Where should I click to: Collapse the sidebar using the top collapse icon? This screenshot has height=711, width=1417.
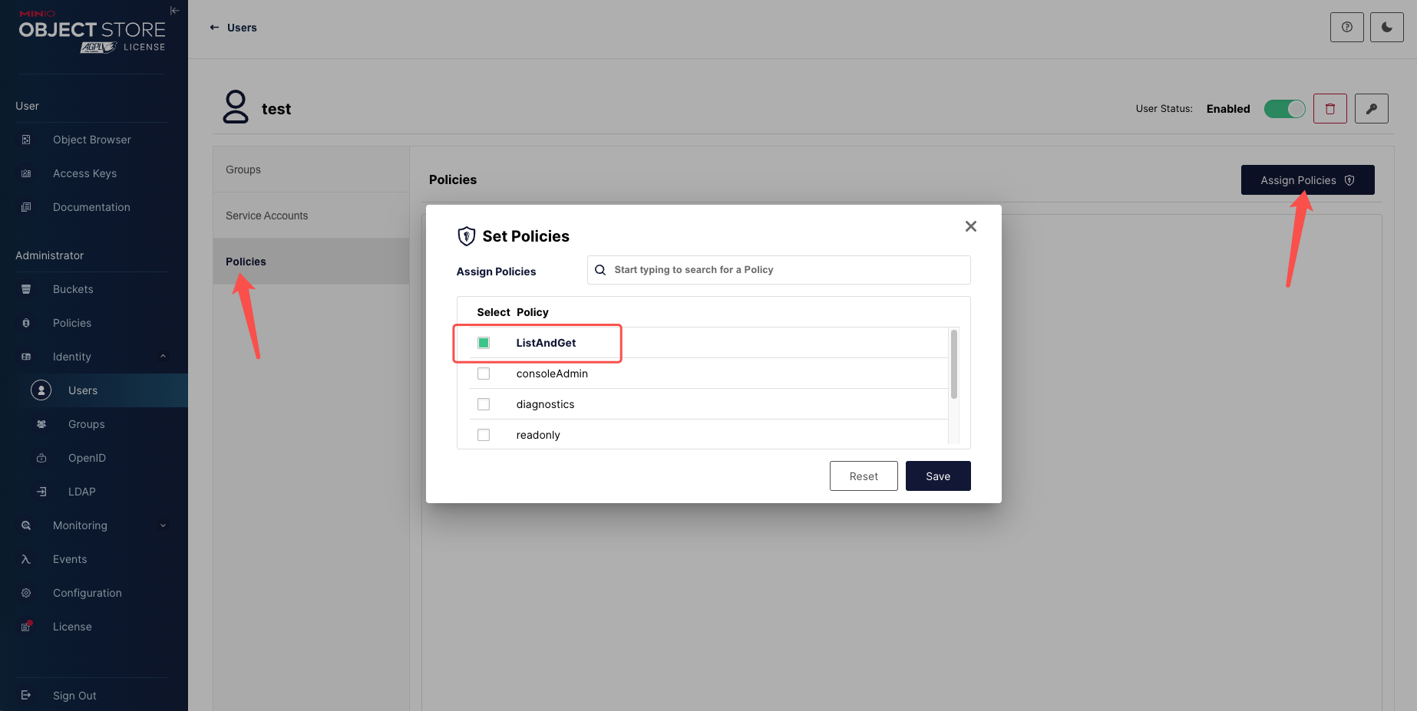tap(174, 11)
